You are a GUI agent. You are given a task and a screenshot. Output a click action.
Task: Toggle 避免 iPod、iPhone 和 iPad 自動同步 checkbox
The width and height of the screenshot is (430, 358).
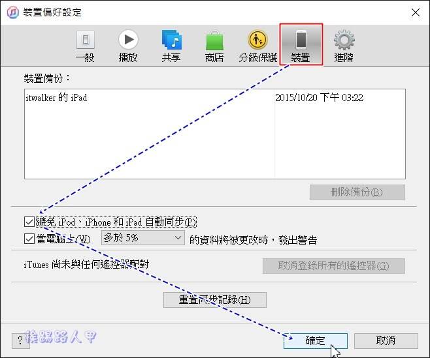(x=29, y=222)
